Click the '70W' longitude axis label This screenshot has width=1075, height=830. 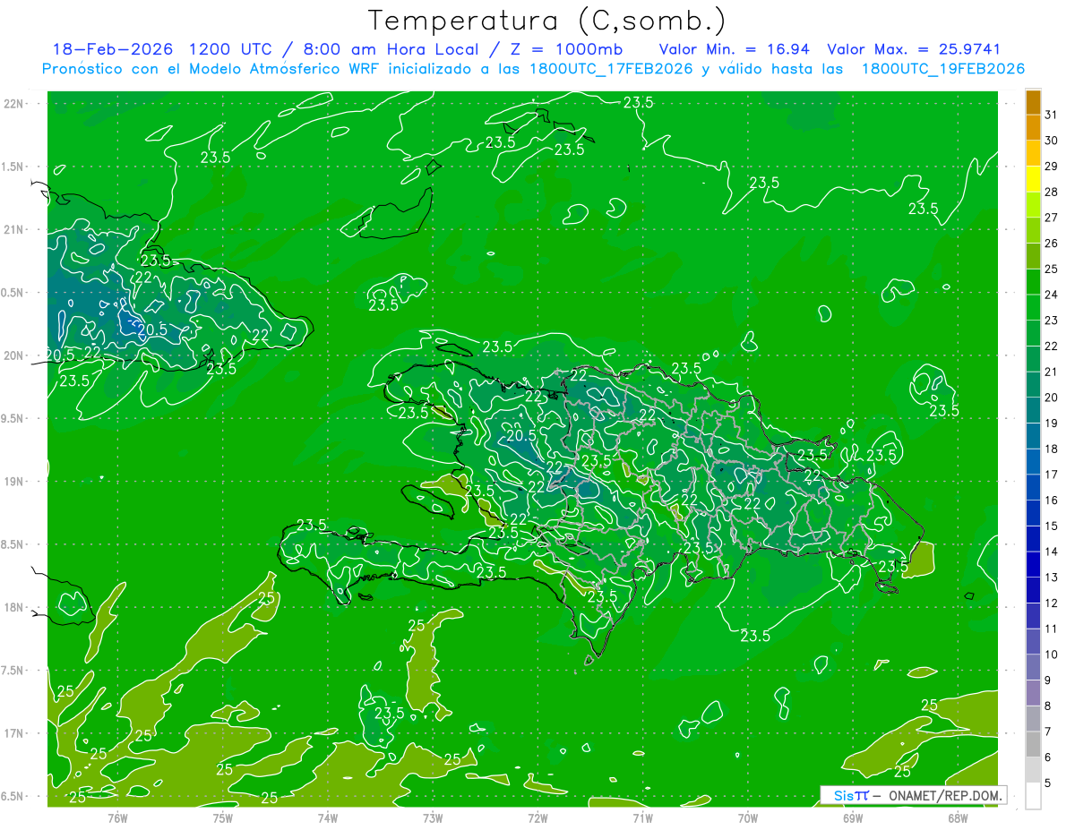click(x=748, y=817)
